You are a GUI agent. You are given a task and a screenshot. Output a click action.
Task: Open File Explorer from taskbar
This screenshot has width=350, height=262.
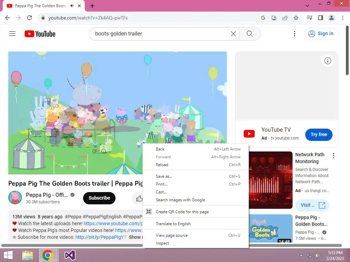(x=28, y=255)
